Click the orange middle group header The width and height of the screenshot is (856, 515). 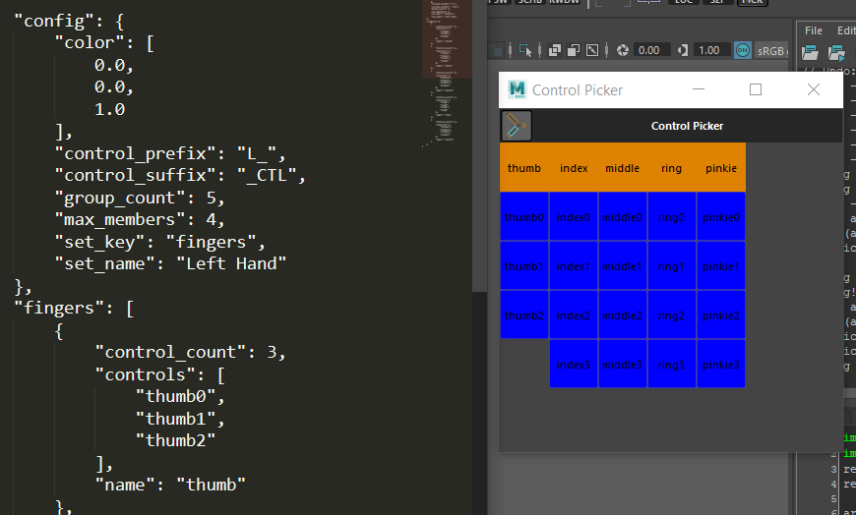pos(623,168)
